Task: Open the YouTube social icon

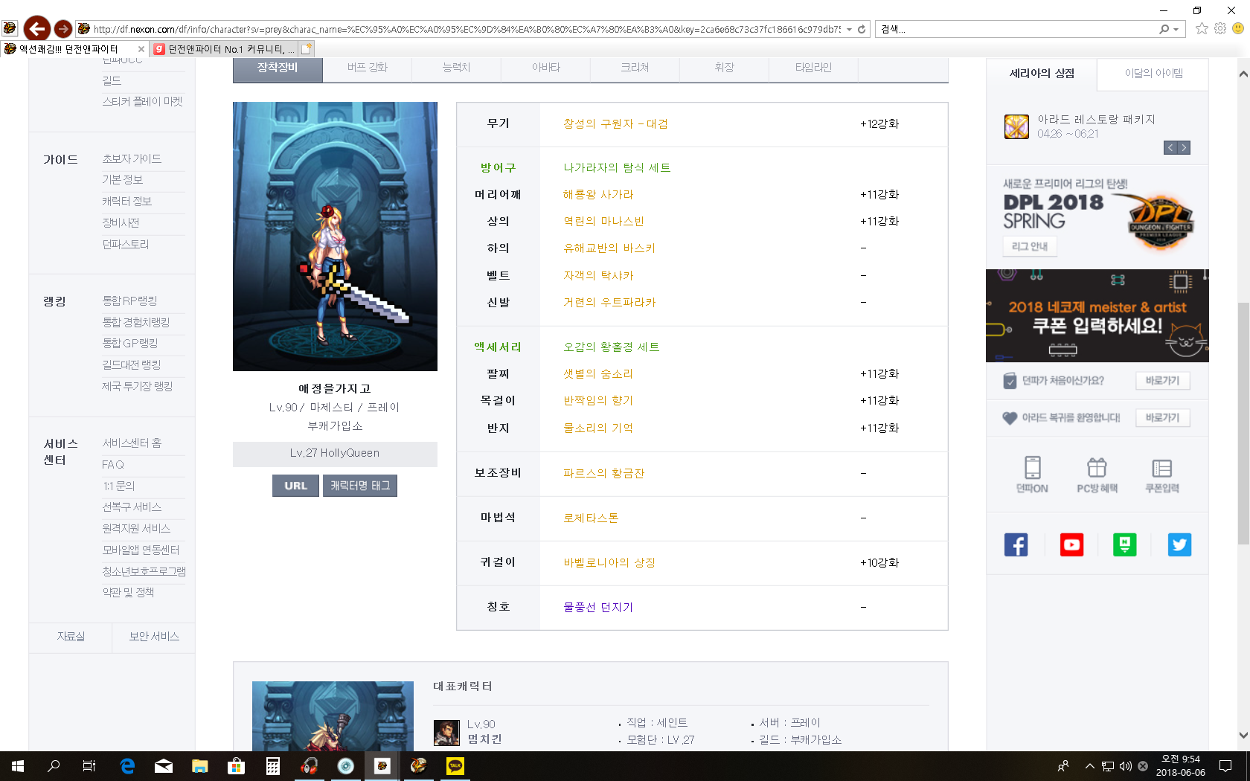Action: pos(1071,544)
